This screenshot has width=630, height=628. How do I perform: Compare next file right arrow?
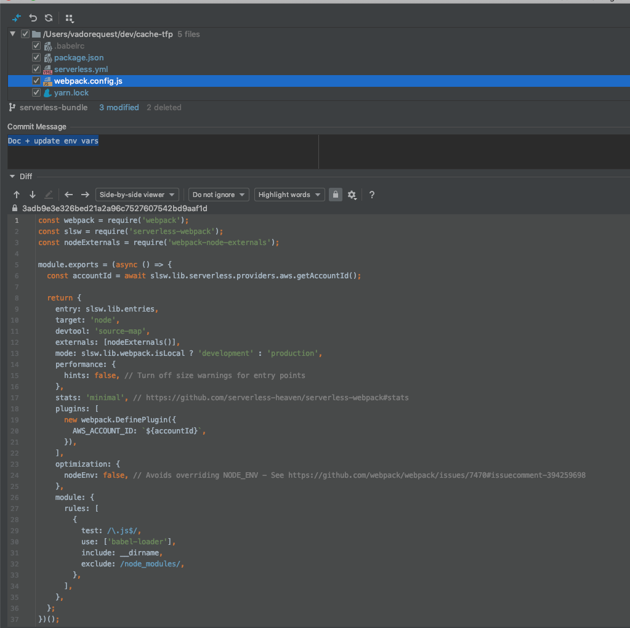click(x=85, y=195)
